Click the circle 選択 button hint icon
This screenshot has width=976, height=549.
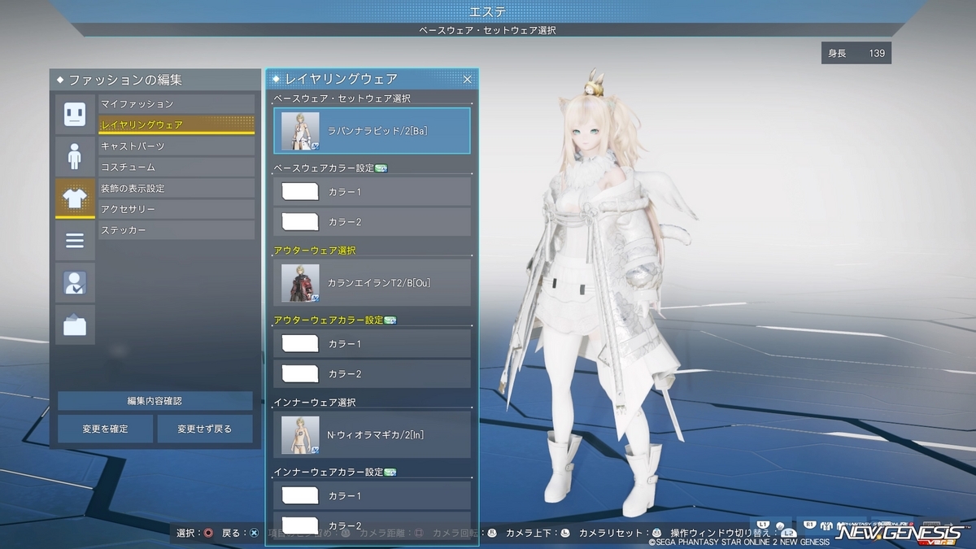pyautogui.click(x=209, y=534)
